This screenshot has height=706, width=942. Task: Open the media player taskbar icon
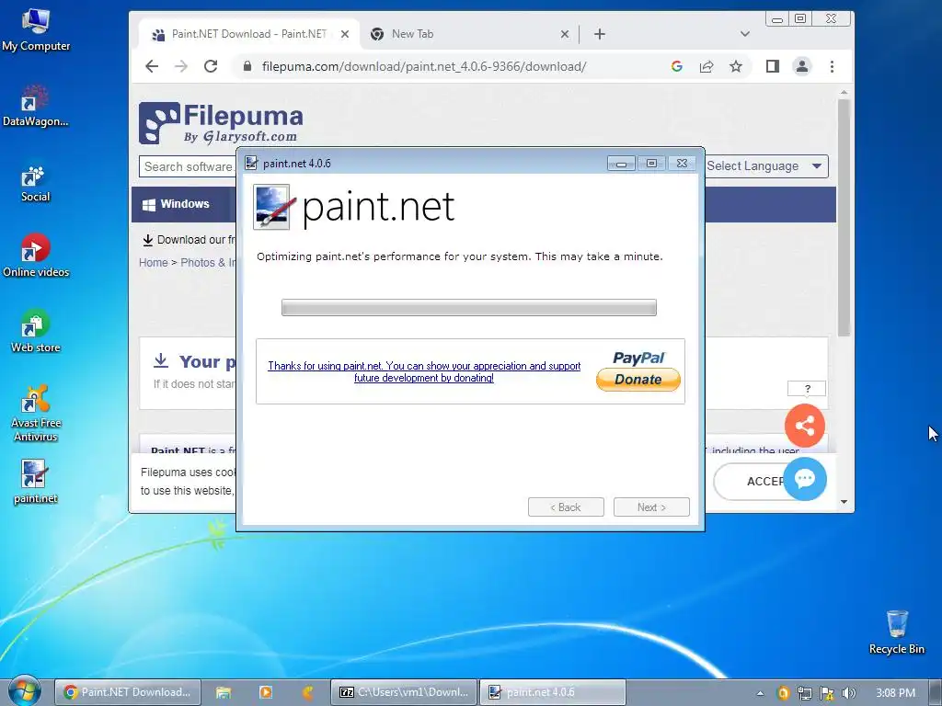[x=266, y=692]
